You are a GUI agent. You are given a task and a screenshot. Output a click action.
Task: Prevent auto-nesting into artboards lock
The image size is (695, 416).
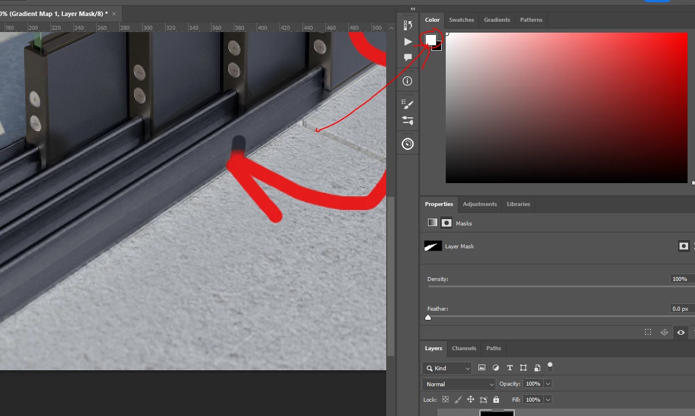point(483,399)
